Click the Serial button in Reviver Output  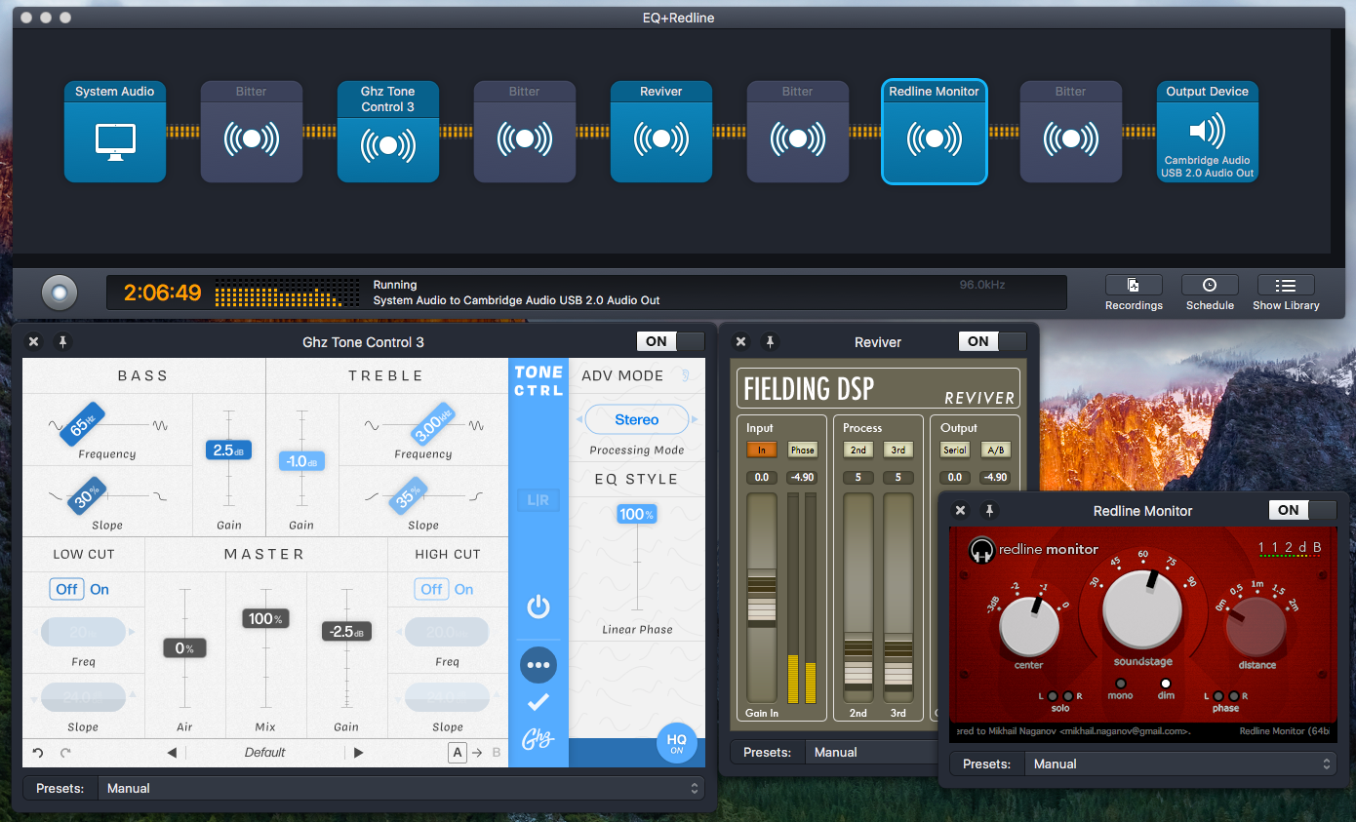pos(955,450)
